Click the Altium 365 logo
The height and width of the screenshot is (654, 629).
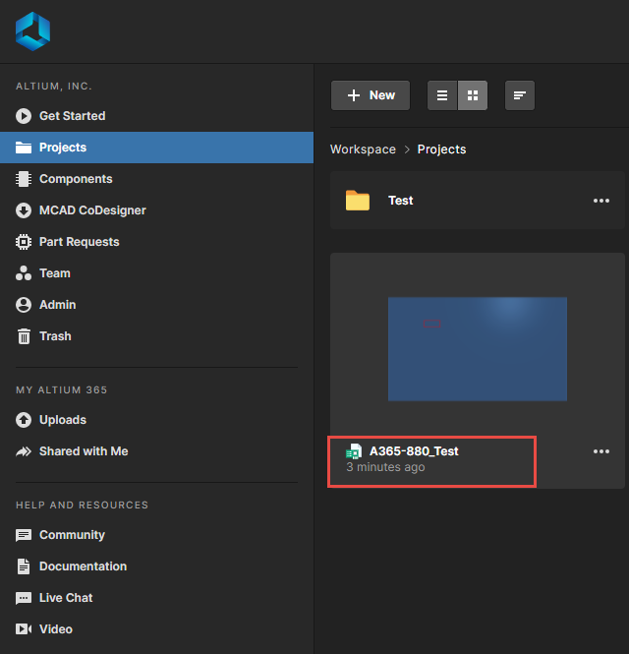pos(33,31)
